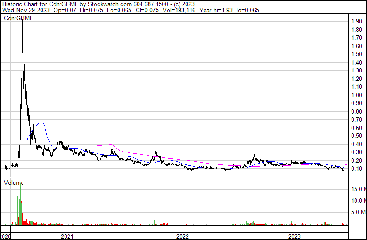Click the 0.30 price axis label

click(x=357, y=152)
